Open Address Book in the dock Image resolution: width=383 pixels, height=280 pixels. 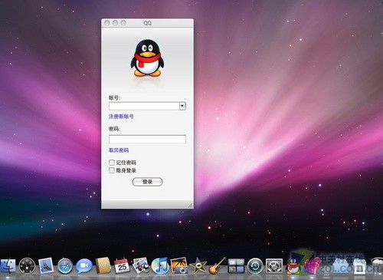coord(103,266)
